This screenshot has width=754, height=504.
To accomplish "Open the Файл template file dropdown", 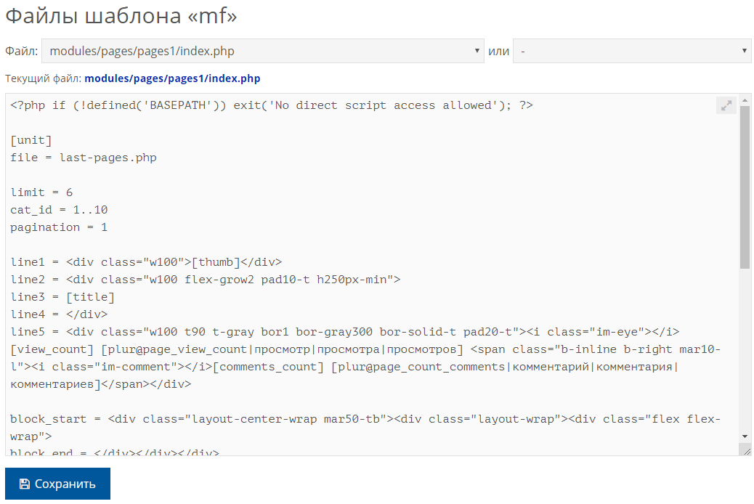I will click(262, 52).
